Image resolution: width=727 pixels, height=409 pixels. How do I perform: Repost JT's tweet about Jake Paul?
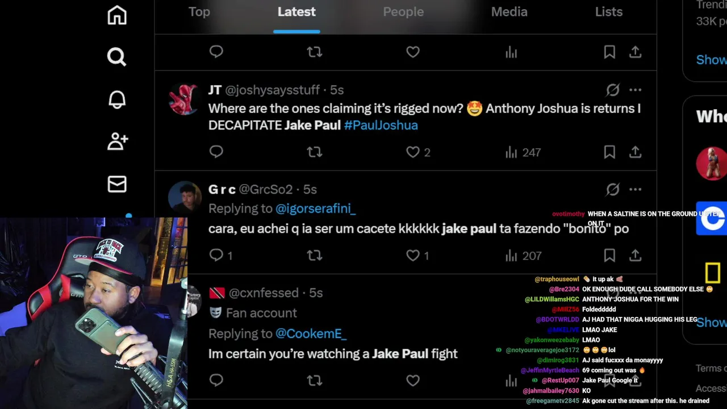[314, 152]
